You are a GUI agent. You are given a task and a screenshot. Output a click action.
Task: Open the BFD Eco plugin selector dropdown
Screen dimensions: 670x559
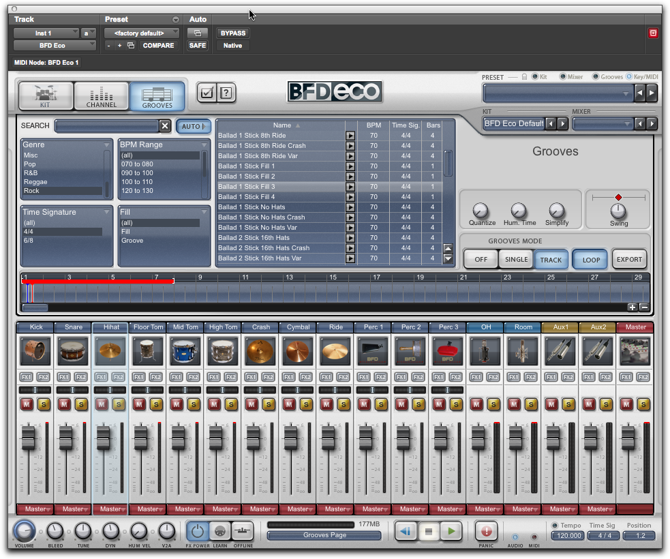55,45
